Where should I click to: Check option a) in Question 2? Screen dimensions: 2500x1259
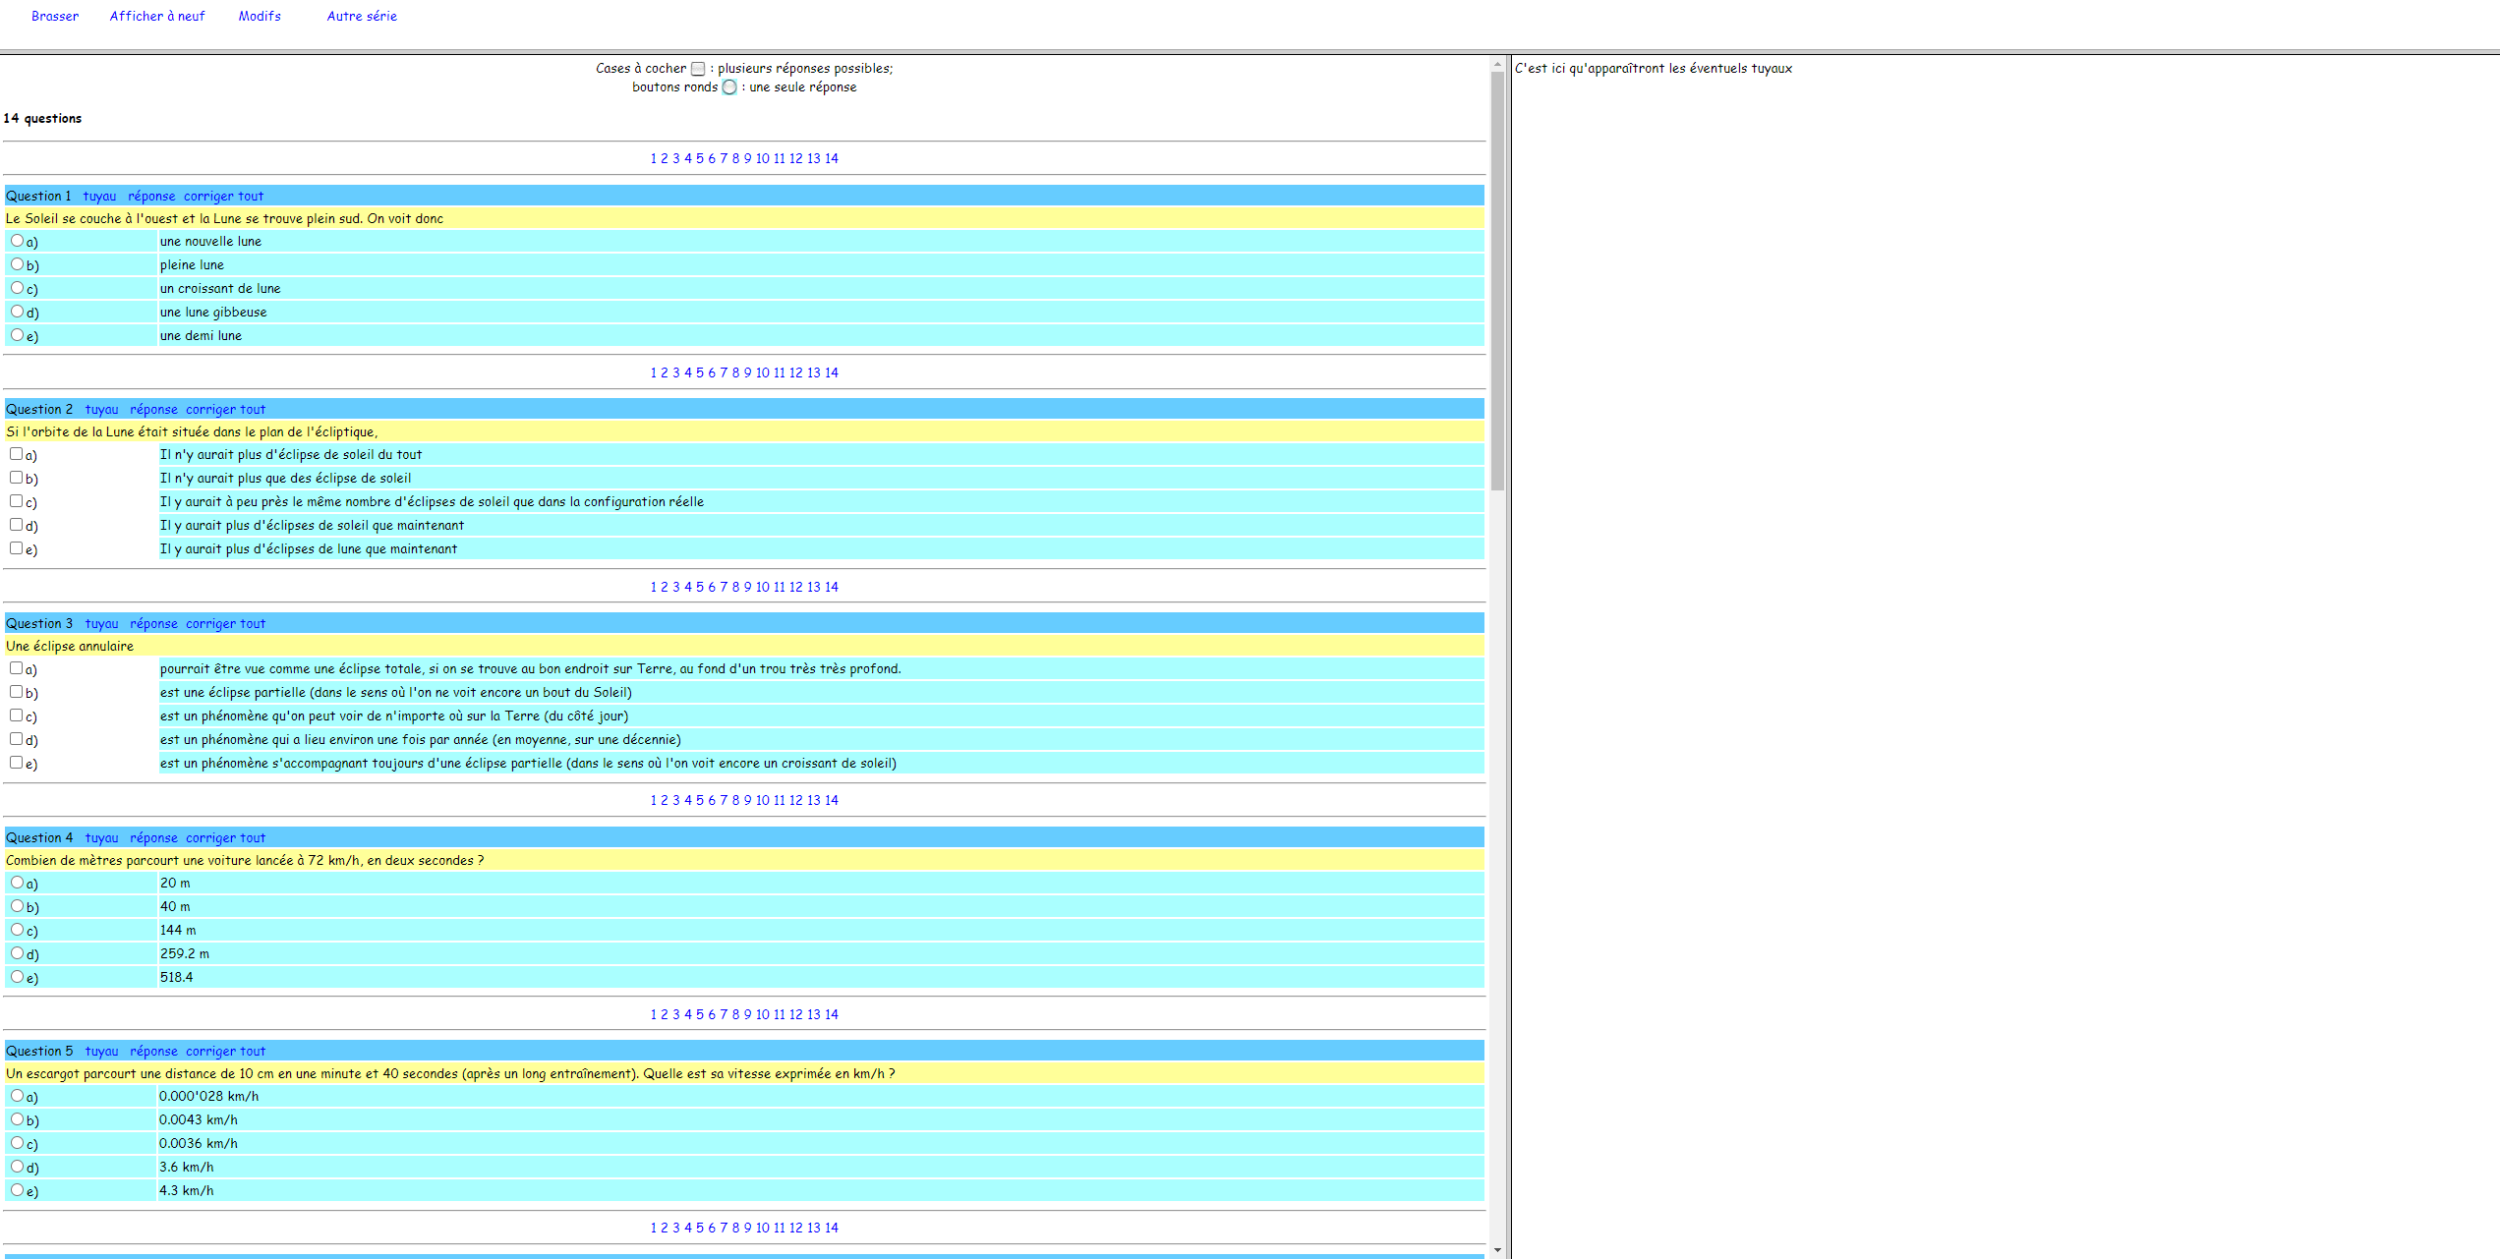[x=17, y=454]
